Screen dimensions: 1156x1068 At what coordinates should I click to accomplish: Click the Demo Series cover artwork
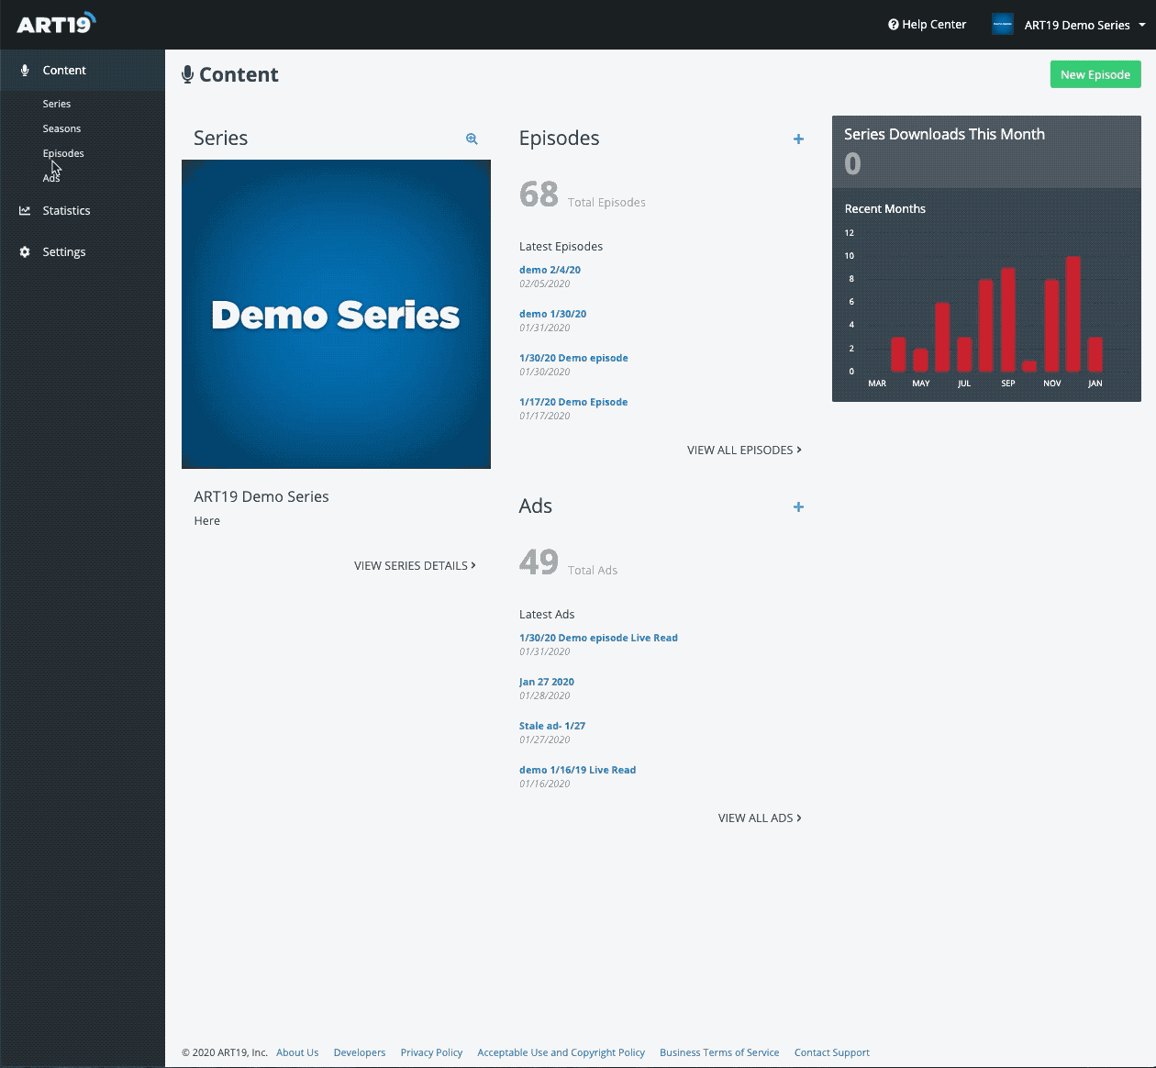pyautogui.click(x=336, y=315)
